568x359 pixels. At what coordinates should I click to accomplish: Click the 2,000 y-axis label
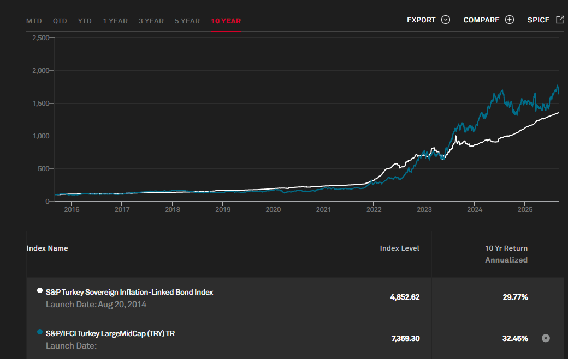(41, 70)
